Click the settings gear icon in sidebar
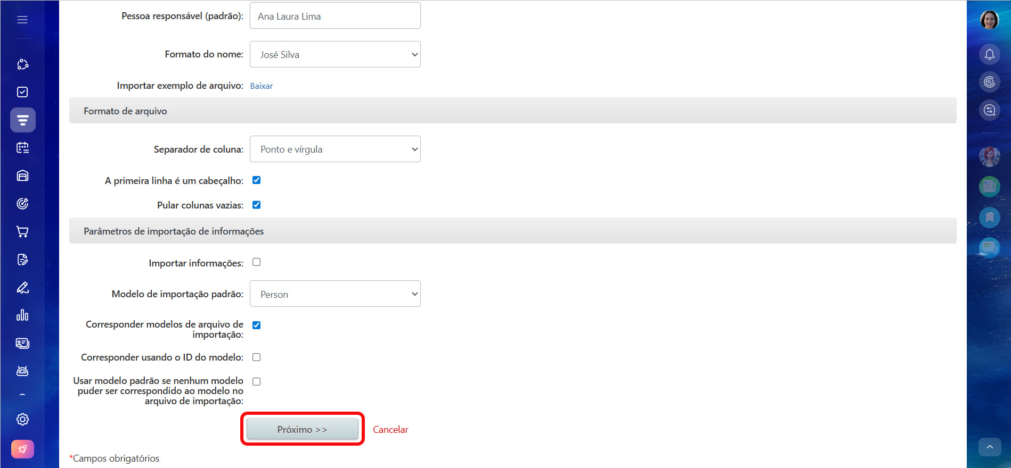This screenshot has width=1011, height=468. [x=22, y=419]
